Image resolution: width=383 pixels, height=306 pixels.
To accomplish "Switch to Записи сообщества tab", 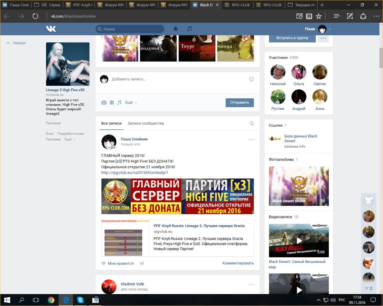I will [x=146, y=123].
